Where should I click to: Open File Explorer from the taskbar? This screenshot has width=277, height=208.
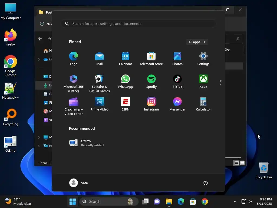pyautogui.click(x=169, y=201)
